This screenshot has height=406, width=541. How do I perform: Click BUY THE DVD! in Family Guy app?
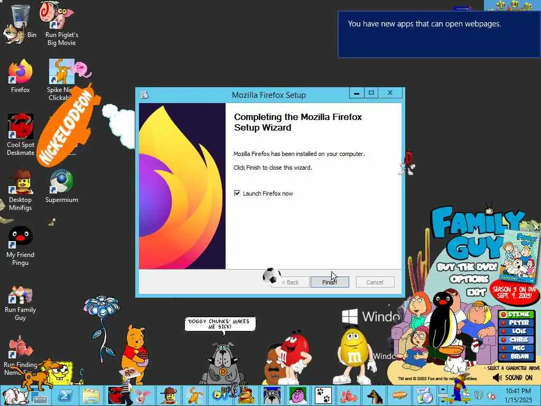[x=467, y=267]
